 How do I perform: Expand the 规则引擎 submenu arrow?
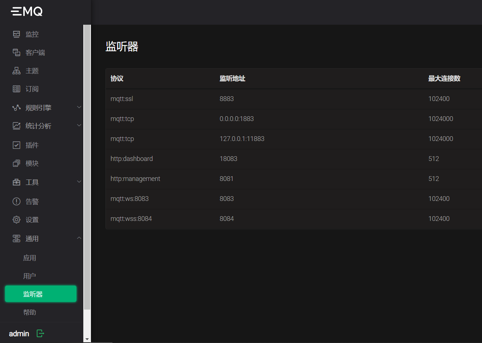point(79,107)
